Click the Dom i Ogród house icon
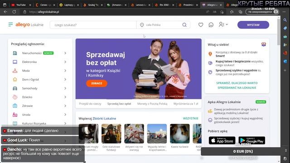This screenshot has height=163, width=290. (15, 80)
